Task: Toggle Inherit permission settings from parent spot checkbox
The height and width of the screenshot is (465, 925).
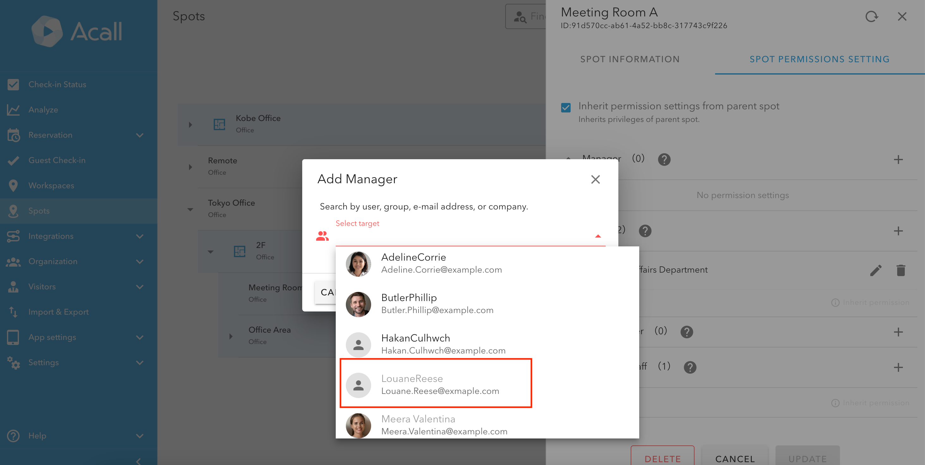Action: 566,107
